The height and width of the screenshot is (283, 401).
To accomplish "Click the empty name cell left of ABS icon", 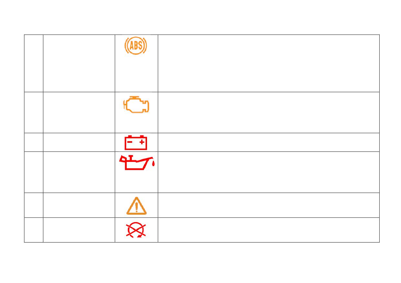I will click(x=79, y=63).
